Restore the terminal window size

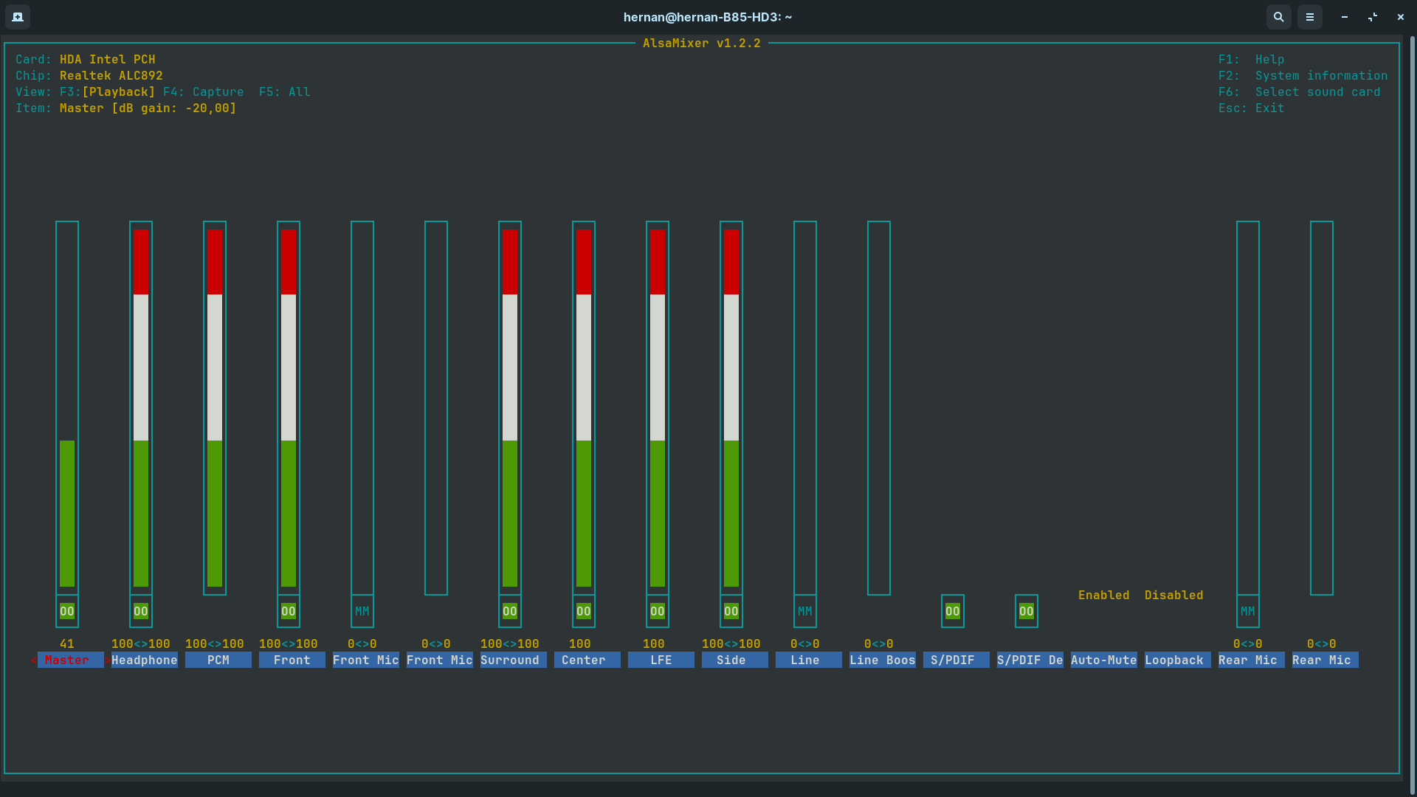[x=1373, y=16]
